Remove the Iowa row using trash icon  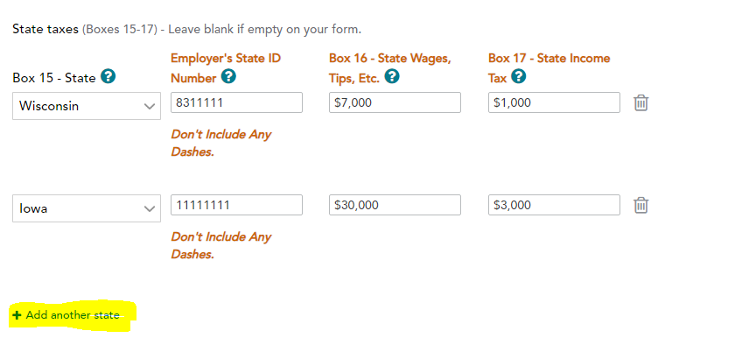pyautogui.click(x=640, y=205)
